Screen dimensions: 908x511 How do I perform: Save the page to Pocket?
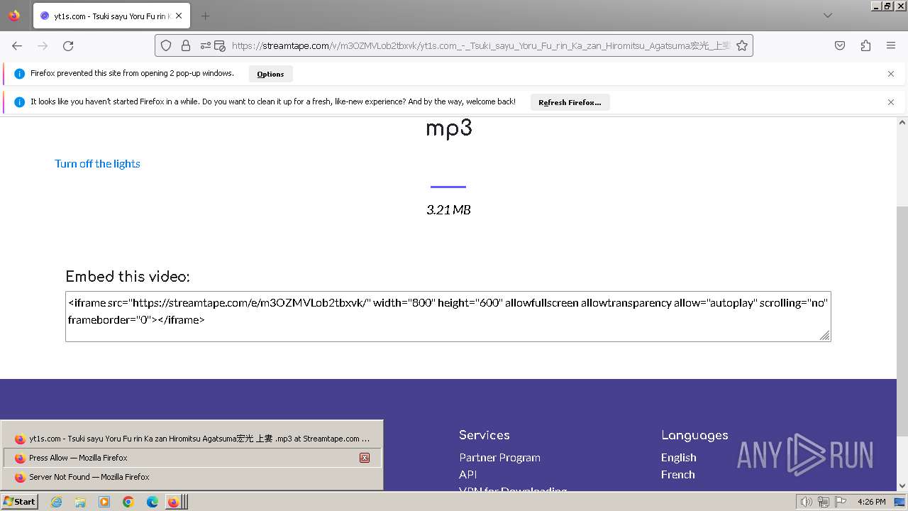coord(840,45)
